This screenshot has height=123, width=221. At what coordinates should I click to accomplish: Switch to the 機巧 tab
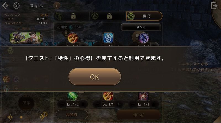[144, 16]
